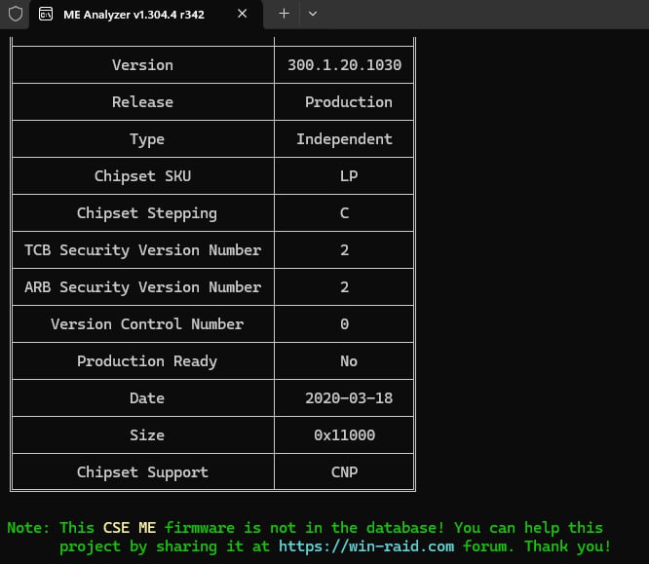This screenshot has height=564, width=649.
Task: Click the Production Ready value No
Action: pos(349,361)
